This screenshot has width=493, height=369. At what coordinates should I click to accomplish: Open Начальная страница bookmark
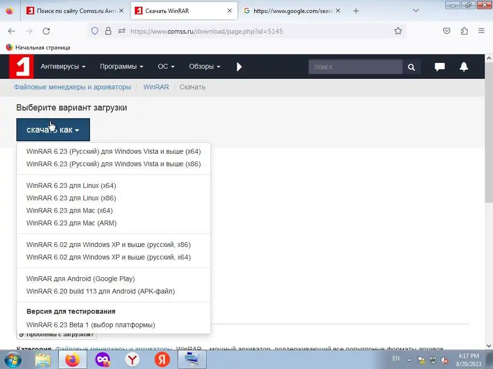click(x=39, y=48)
